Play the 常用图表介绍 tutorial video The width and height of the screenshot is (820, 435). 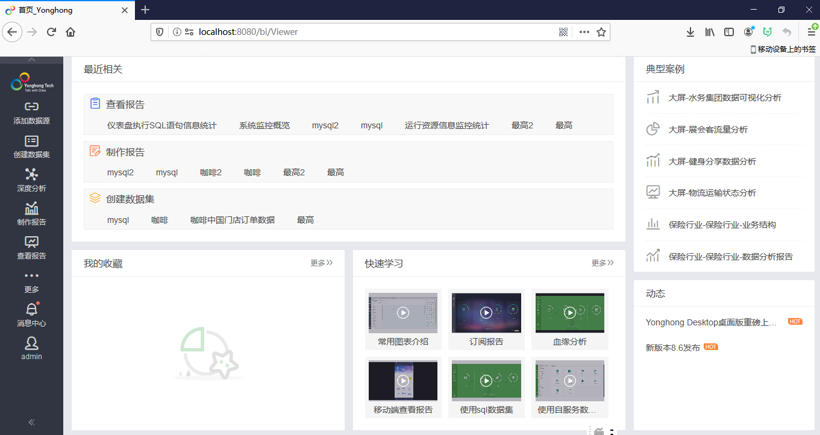coord(403,313)
